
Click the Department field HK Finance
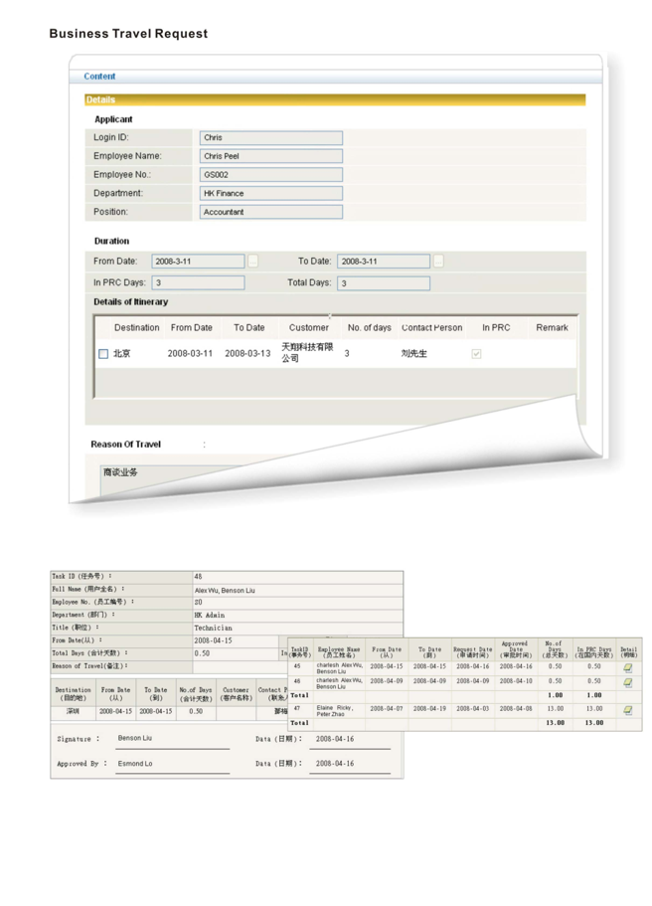(x=271, y=193)
